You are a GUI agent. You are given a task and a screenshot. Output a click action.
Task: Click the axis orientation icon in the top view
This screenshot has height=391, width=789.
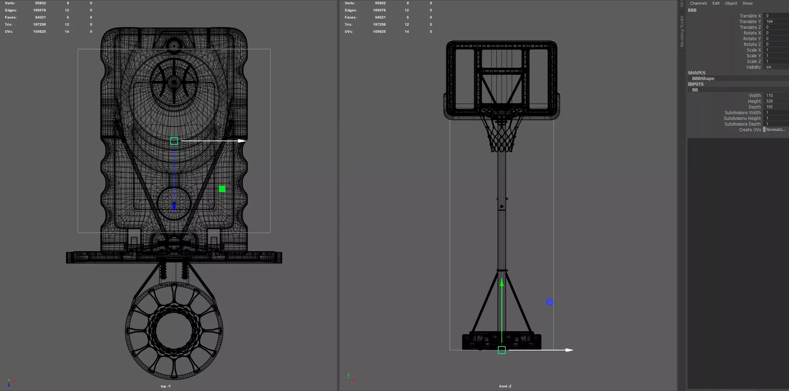click(11, 382)
